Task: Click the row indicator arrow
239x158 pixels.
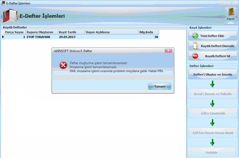Action: (x=3, y=37)
